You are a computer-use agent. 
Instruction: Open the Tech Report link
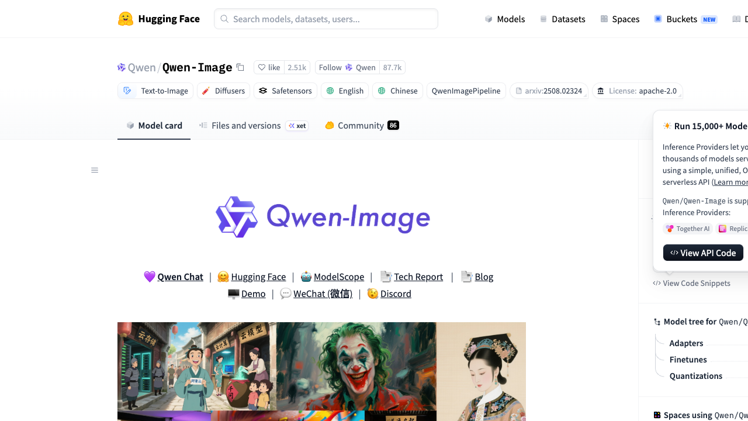[418, 277]
